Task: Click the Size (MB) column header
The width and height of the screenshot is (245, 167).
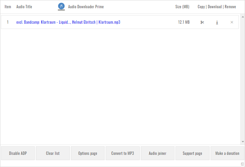Action: pyautogui.click(x=182, y=7)
